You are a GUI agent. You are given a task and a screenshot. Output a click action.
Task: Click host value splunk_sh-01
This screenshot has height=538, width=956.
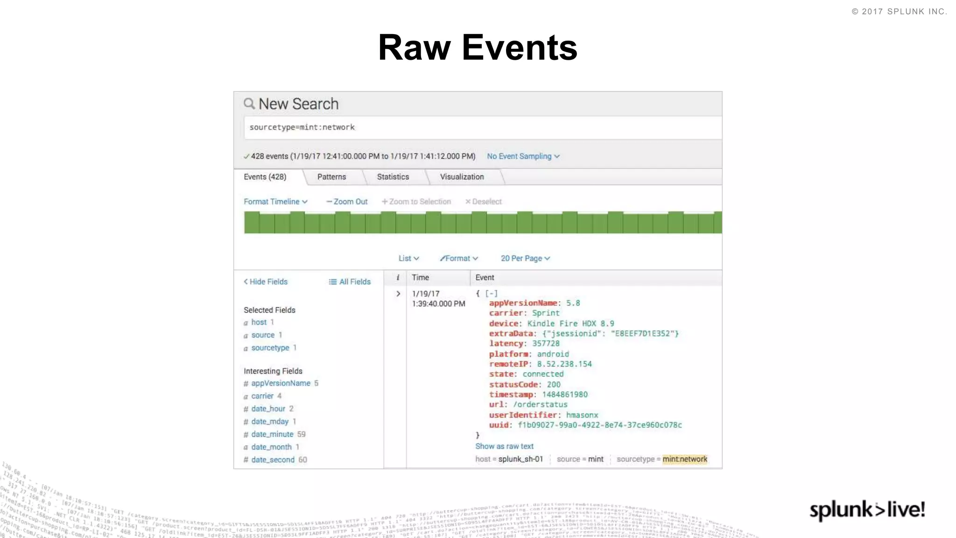click(520, 459)
